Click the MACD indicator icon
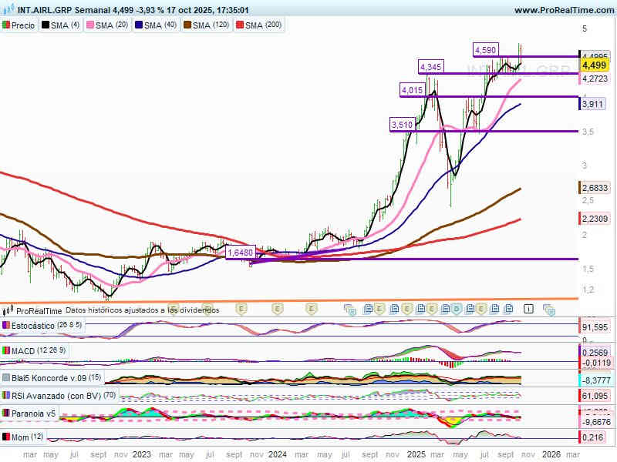 coord(6,351)
